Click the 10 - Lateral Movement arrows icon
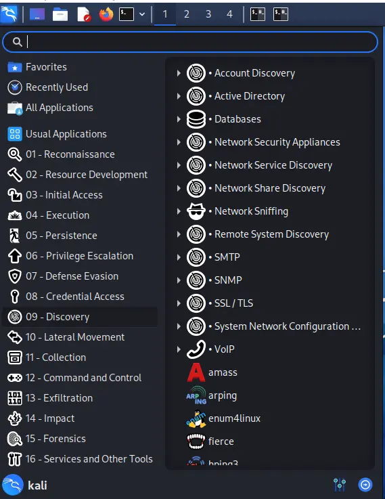 [15, 337]
